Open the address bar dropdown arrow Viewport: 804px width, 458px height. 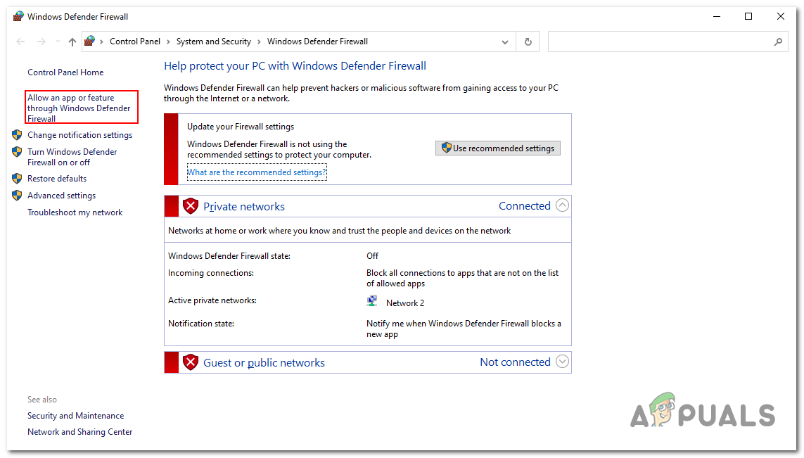[504, 42]
